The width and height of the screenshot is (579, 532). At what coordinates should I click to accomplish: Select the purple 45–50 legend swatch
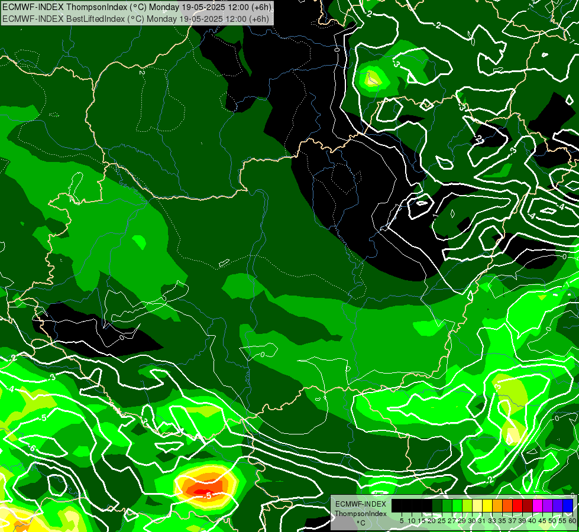pos(548,505)
